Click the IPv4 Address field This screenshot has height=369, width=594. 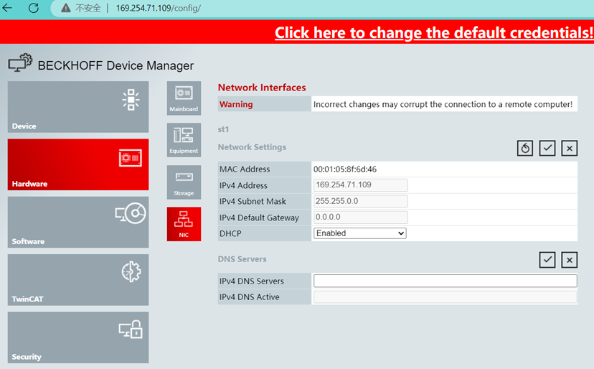[360, 185]
